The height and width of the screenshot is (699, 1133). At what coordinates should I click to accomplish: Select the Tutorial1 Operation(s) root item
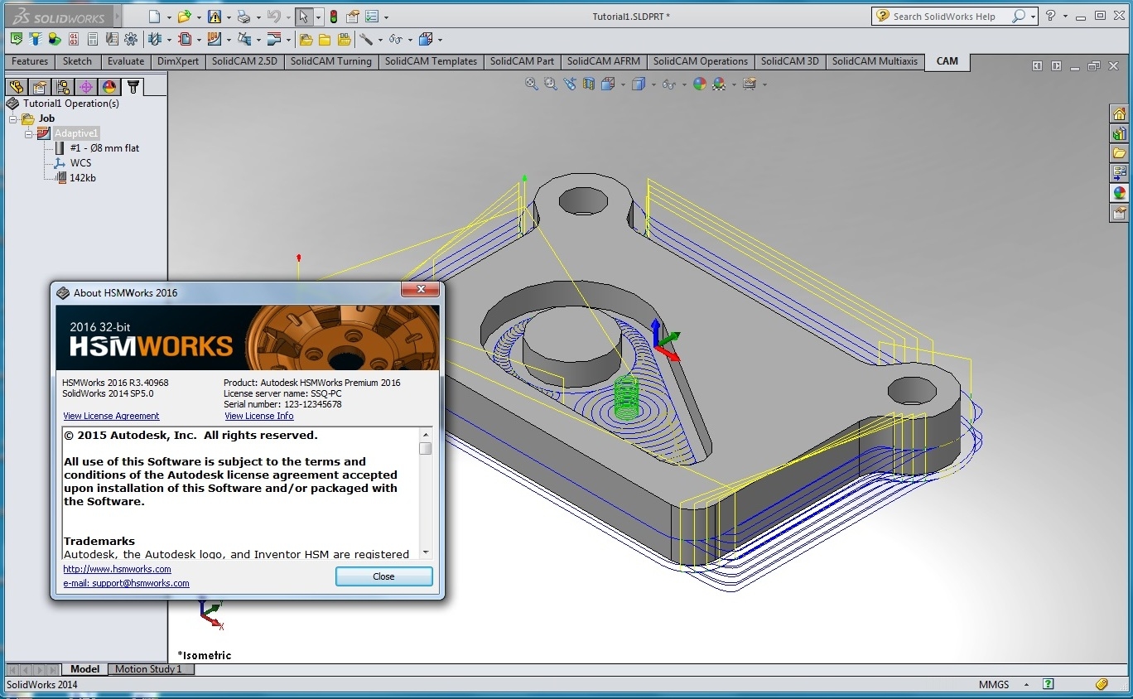click(71, 104)
